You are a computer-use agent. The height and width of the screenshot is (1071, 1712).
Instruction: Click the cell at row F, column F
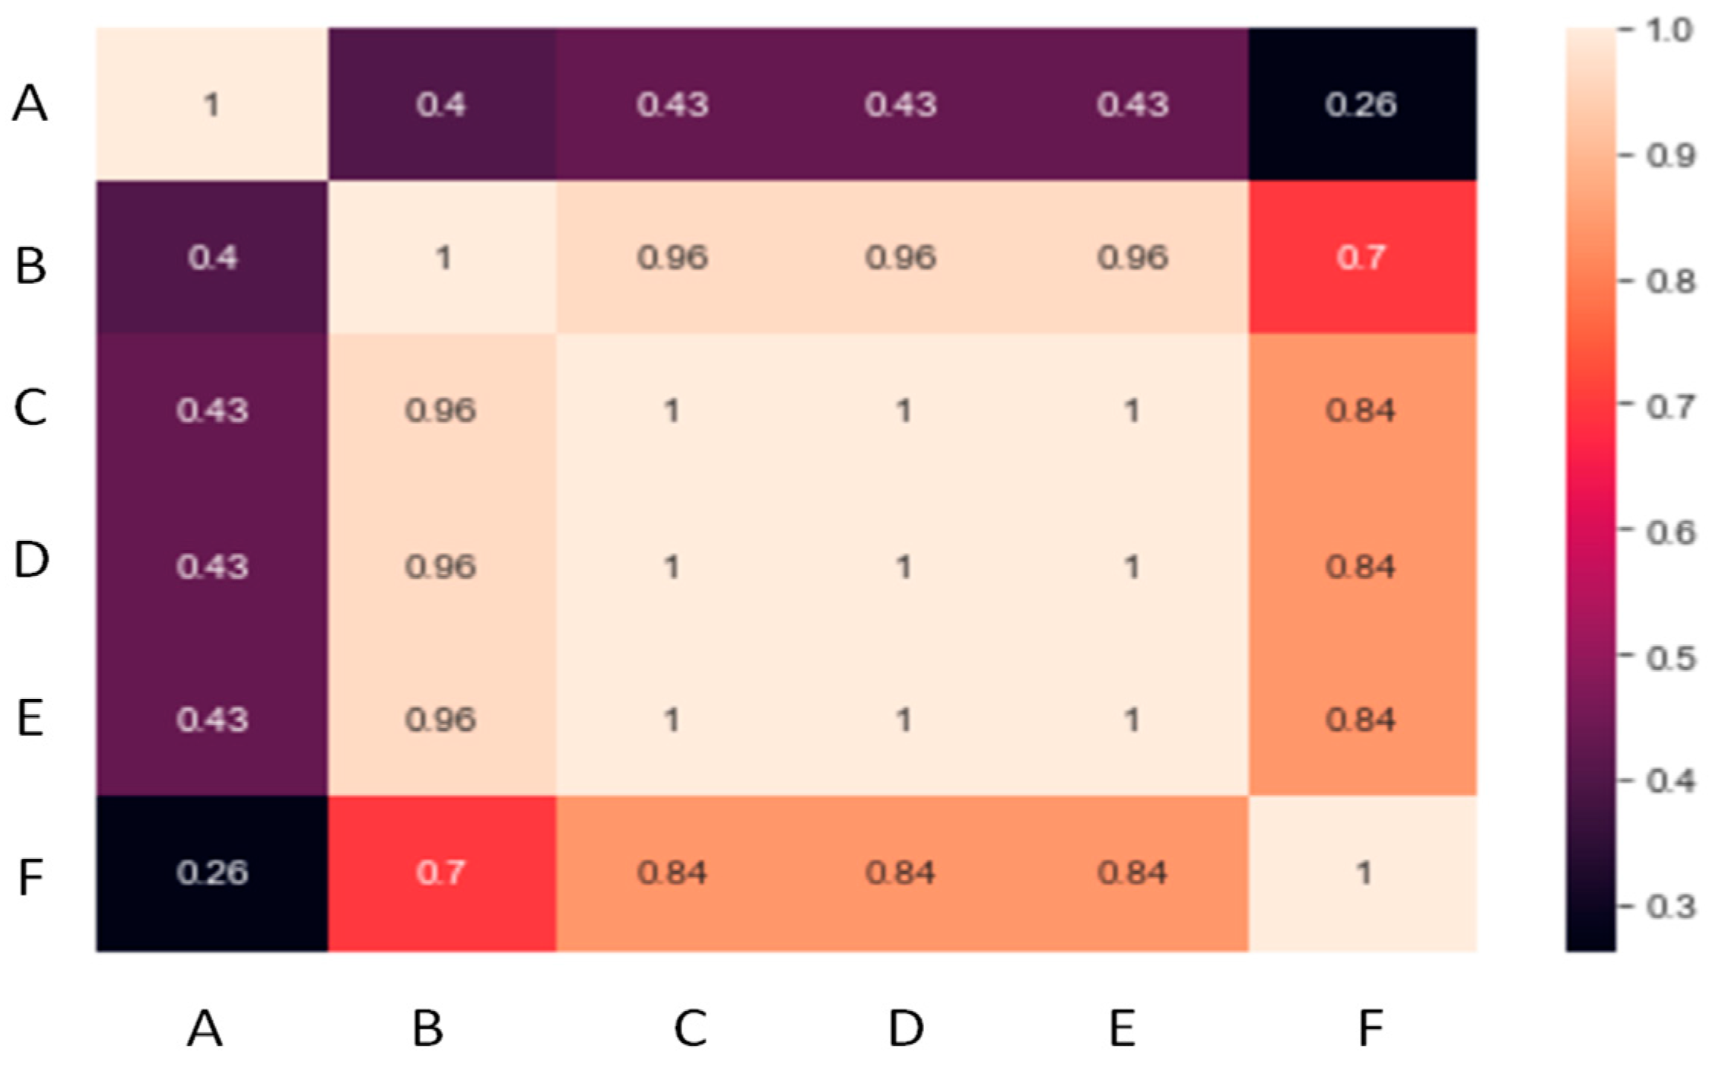point(1361,872)
